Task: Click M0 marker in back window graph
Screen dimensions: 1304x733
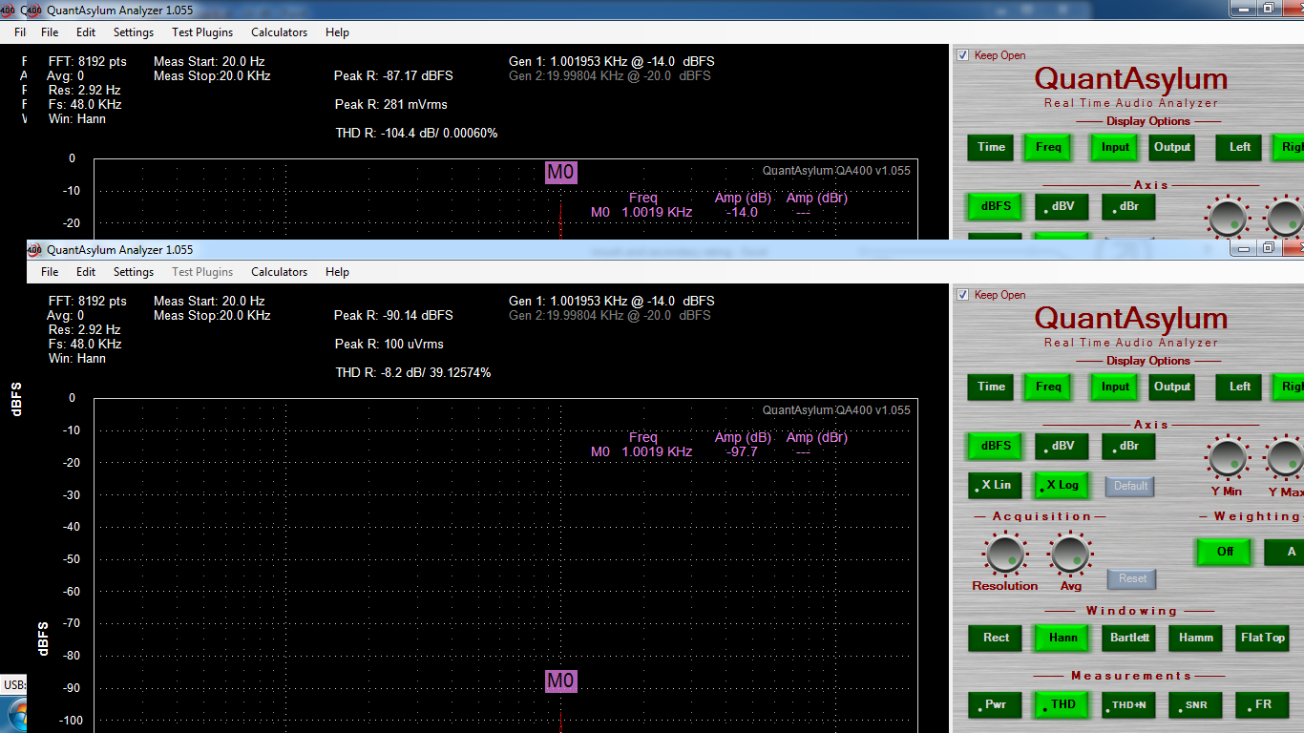Action: (560, 172)
